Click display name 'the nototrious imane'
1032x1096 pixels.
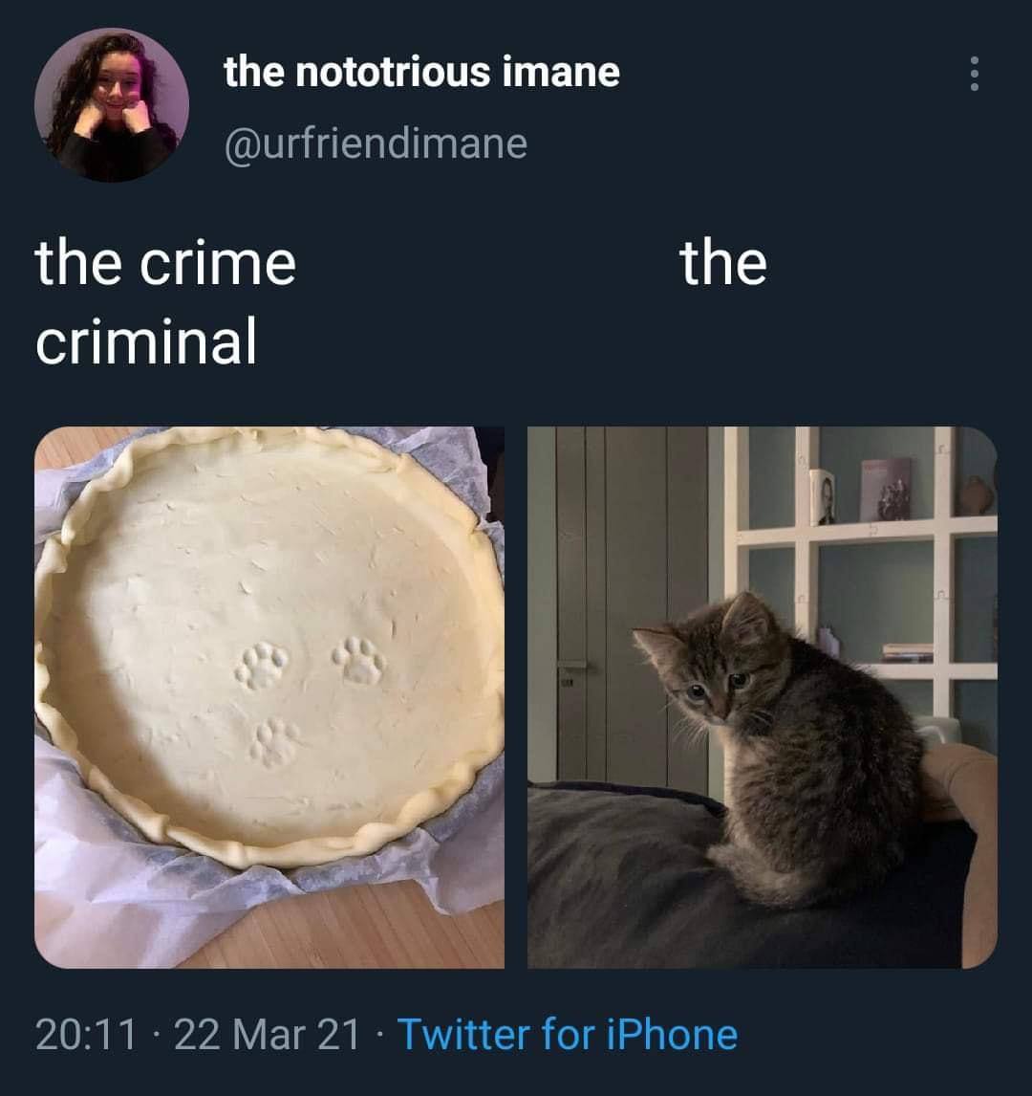click(x=421, y=72)
